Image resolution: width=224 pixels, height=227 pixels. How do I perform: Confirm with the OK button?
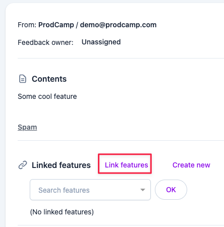(x=171, y=190)
